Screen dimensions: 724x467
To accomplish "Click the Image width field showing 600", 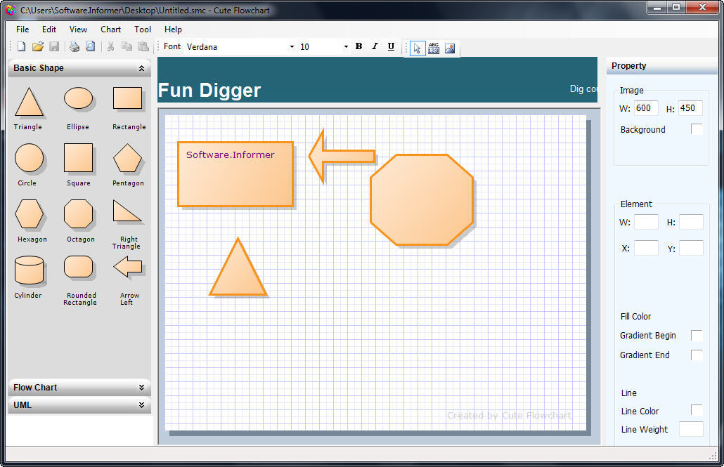I will tap(646, 108).
